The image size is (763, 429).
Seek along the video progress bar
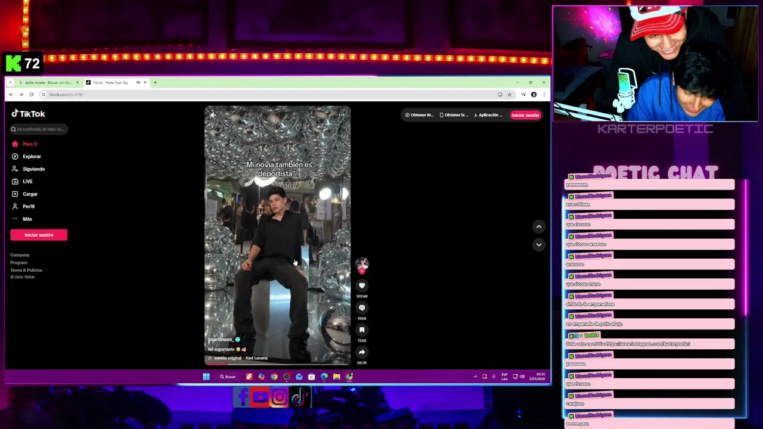click(278, 363)
